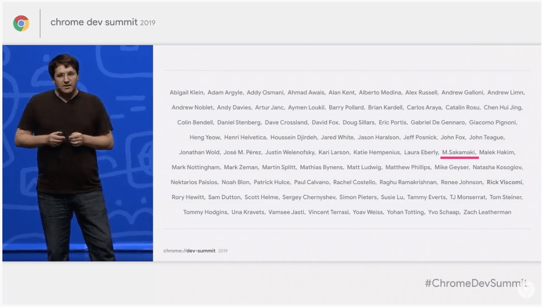Click the name Mark Nottingham

tap(195, 167)
